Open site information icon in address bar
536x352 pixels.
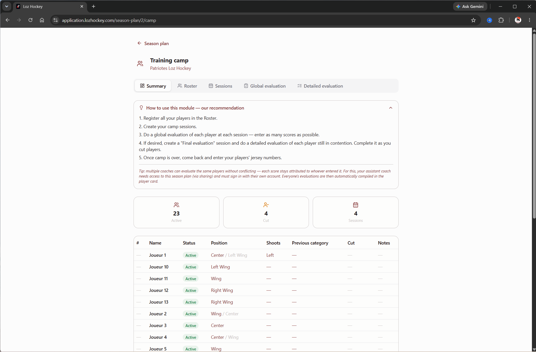click(56, 20)
